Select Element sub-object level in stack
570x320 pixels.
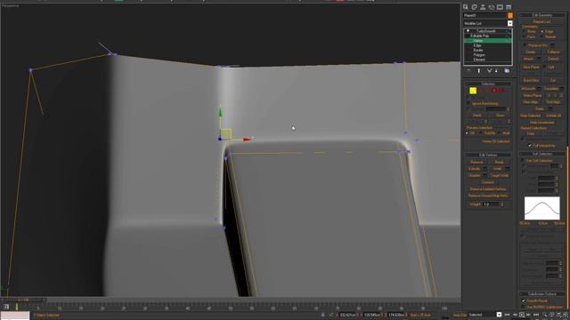479,60
